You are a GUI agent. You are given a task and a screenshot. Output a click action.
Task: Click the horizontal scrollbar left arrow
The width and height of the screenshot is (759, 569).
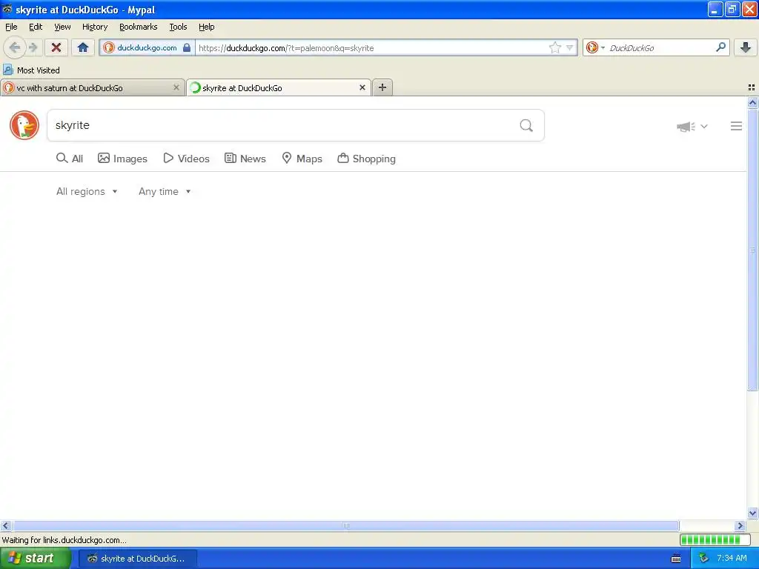[5, 526]
